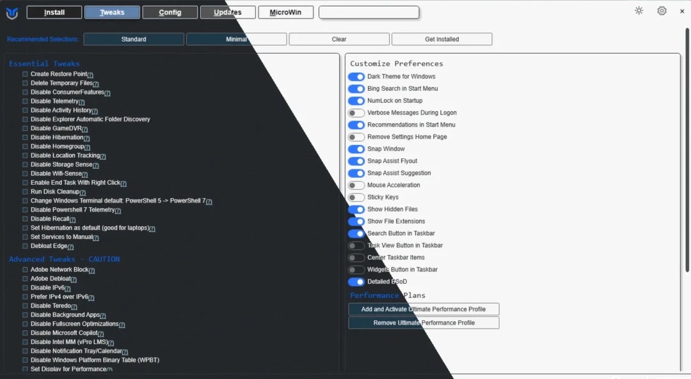Tick the Disable IPv6 checkbox

tap(26, 288)
